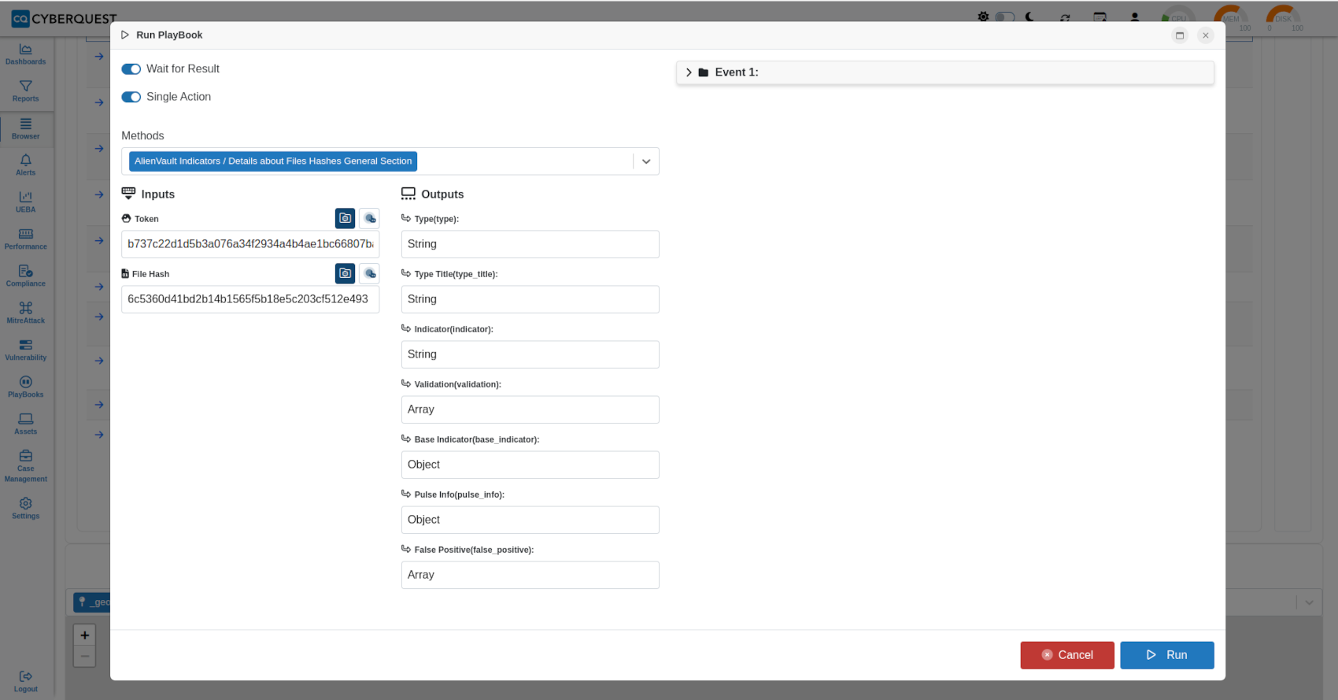
Task: Open Dashboards in the sidebar
Action: click(26, 54)
